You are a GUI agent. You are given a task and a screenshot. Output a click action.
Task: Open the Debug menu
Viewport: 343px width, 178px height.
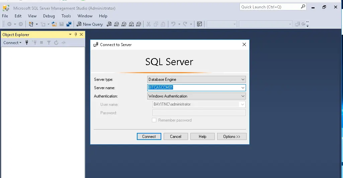click(49, 16)
